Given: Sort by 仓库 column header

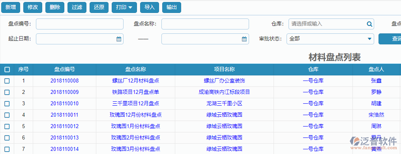Looking at the screenshot, I should [313, 70].
